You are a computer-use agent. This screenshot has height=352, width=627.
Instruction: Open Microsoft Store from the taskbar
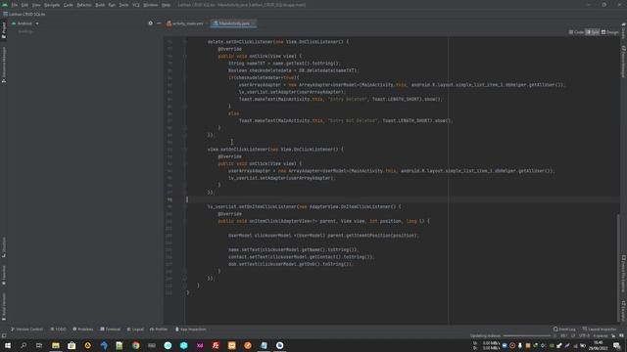pos(72,345)
